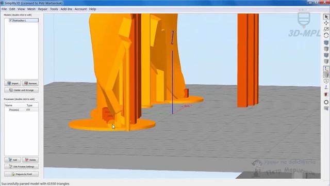Select the Normal Selection arrow tool
330x186 pixels.
pos(326,17)
